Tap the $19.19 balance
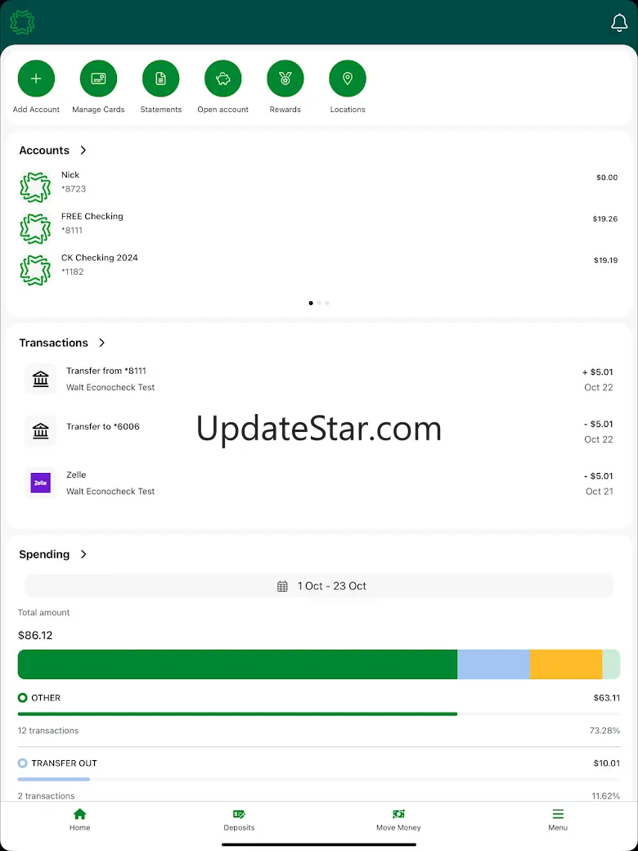Image resolution: width=638 pixels, height=851 pixels. [x=605, y=260]
